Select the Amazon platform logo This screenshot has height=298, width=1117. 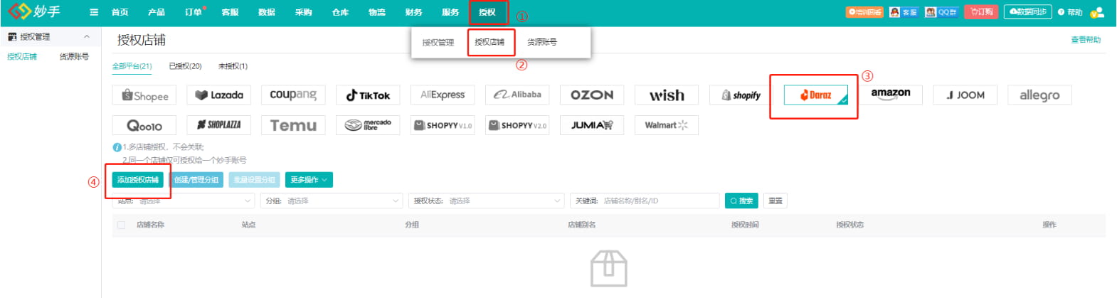point(891,95)
